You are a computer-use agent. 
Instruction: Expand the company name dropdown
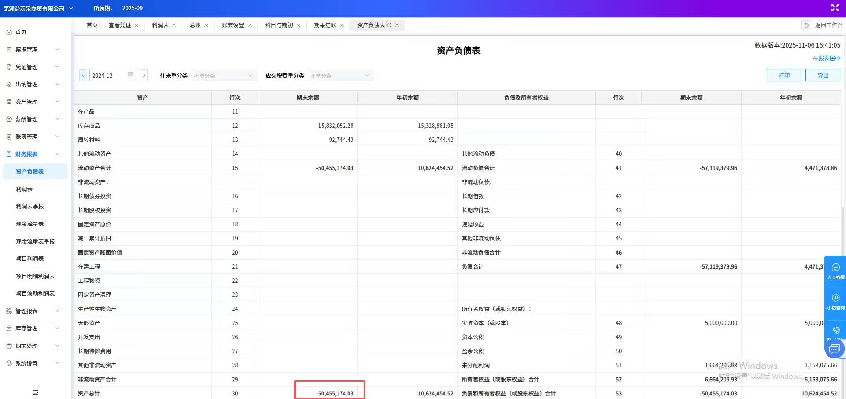tap(71, 8)
